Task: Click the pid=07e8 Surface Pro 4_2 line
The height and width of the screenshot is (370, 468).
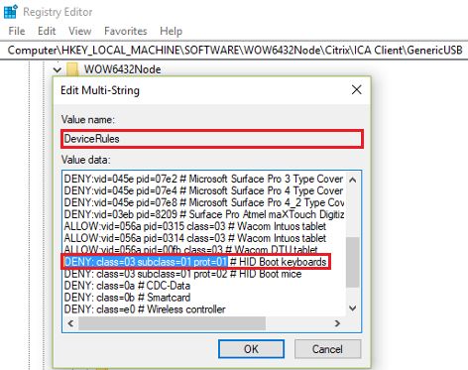Action: coord(203,202)
